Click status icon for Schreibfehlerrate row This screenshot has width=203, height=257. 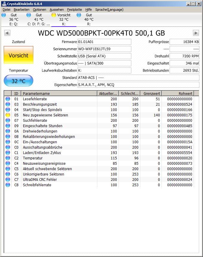(x=8, y=185)
